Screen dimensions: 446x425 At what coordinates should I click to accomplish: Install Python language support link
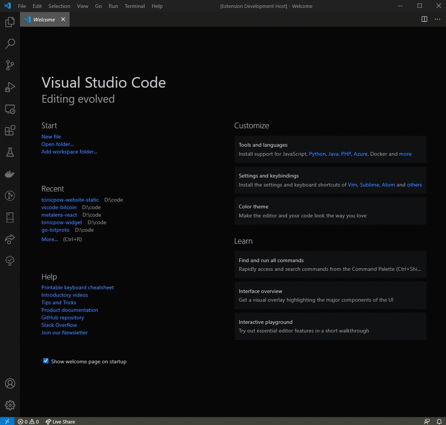point(317,154)
